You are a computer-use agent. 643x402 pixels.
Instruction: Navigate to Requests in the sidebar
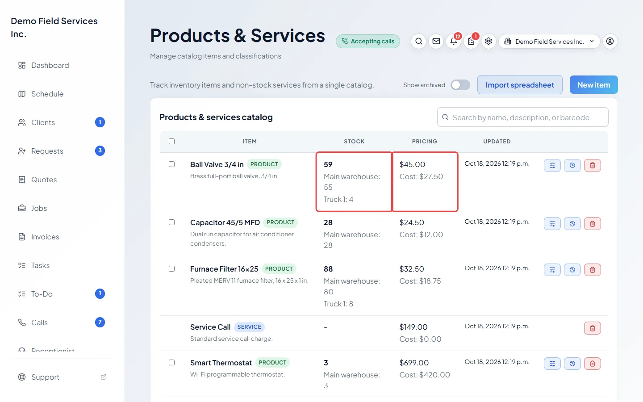coord(63,151)
